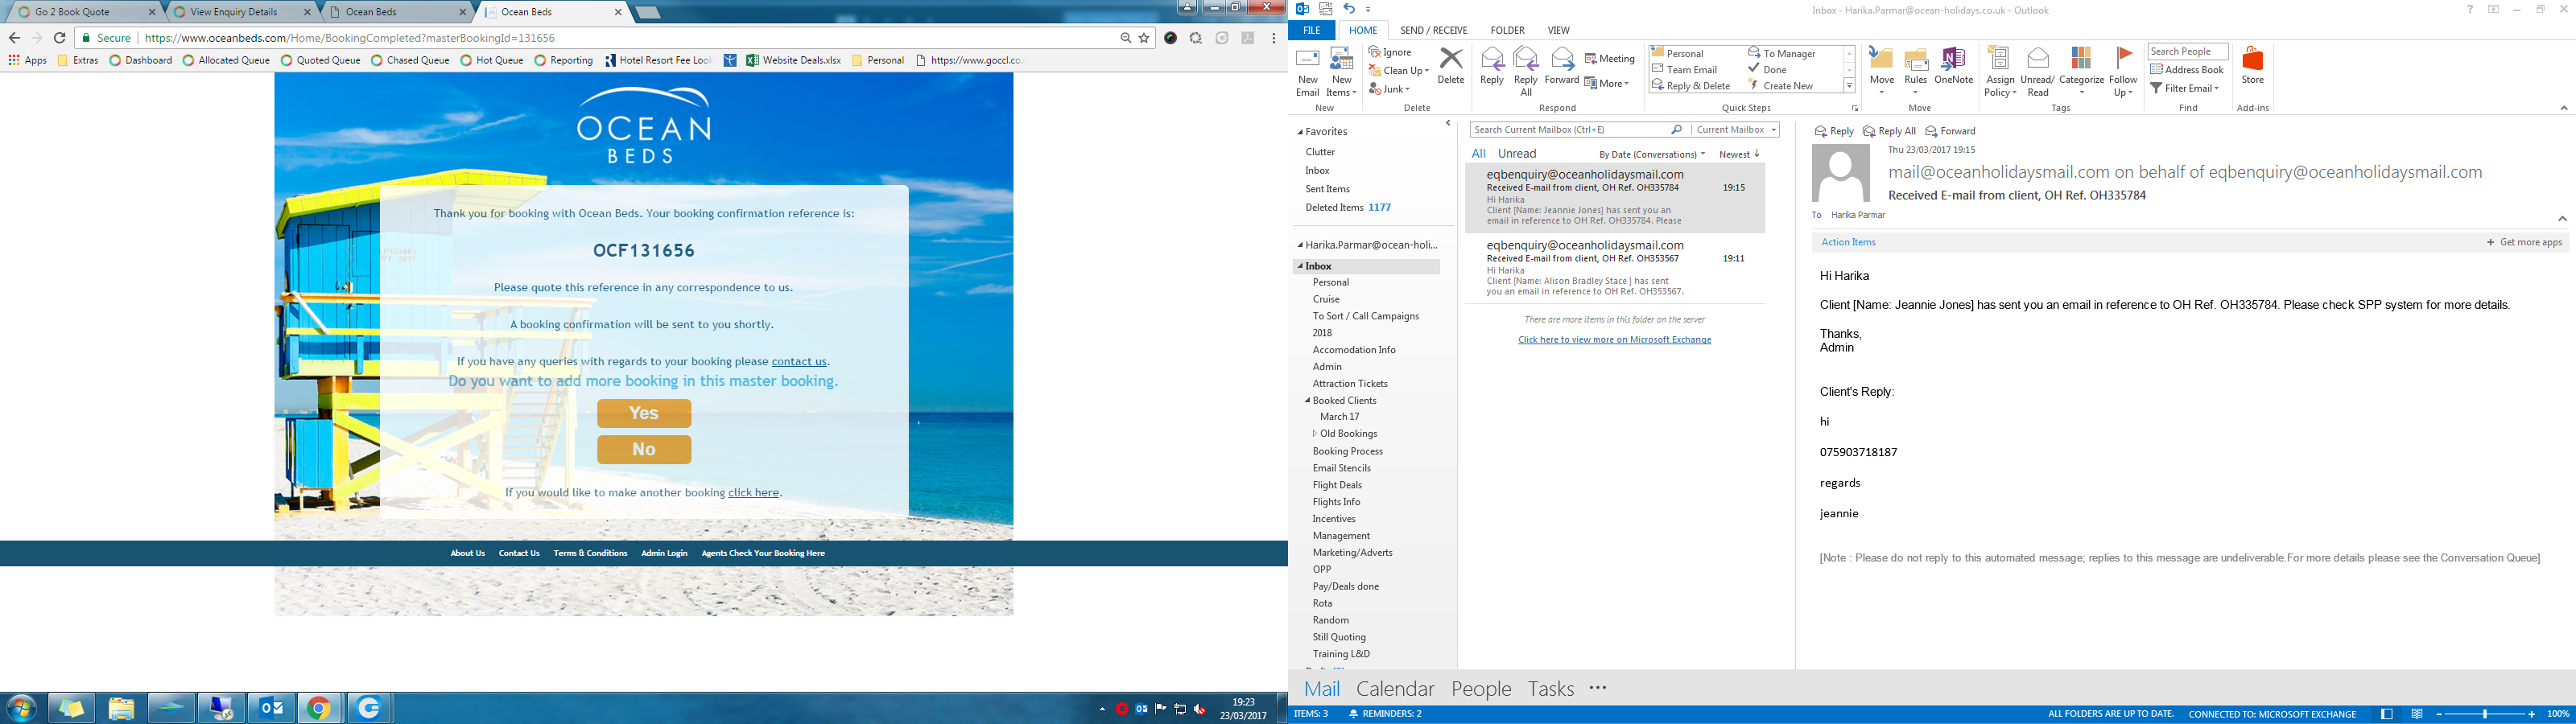
Task: Open Chrome's three-dot menu
Action: (x=1273, y=38)
